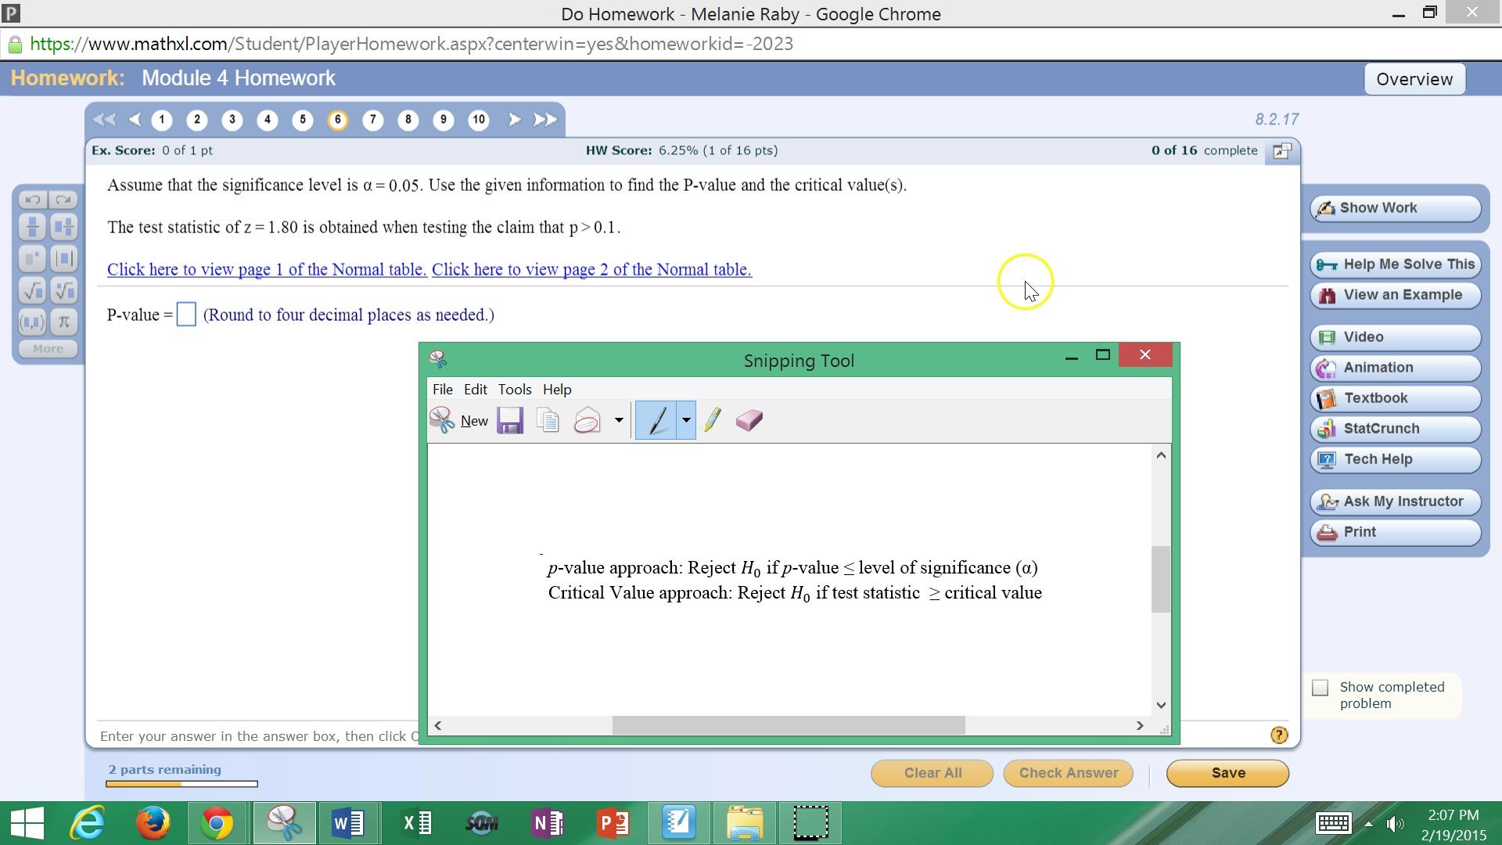Open page 1 of the Normal table

266,269
